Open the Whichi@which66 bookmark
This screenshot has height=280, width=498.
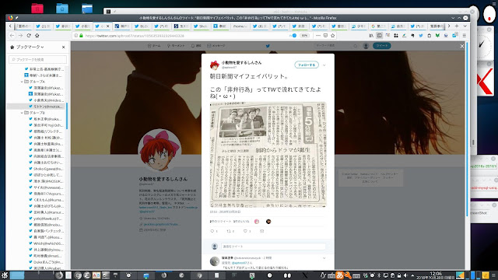point(46,243)
